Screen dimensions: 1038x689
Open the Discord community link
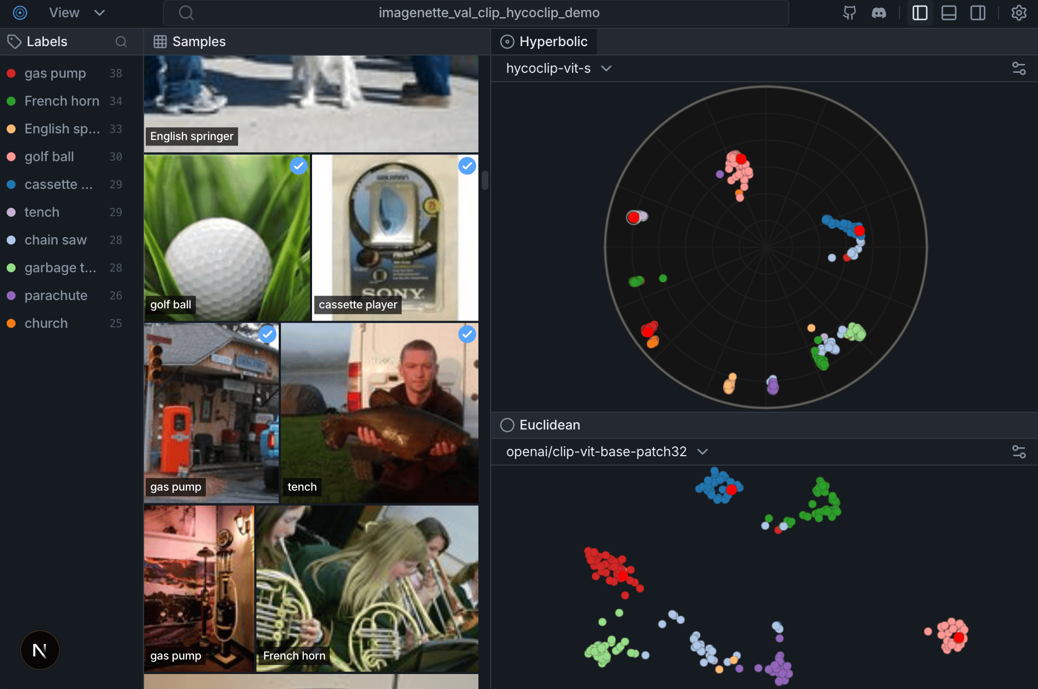point(879,12)
